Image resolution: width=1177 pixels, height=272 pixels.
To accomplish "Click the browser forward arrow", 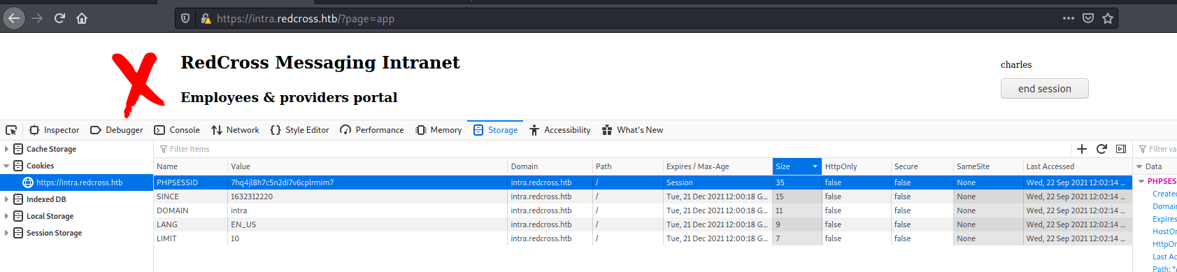I will (37, 18).
